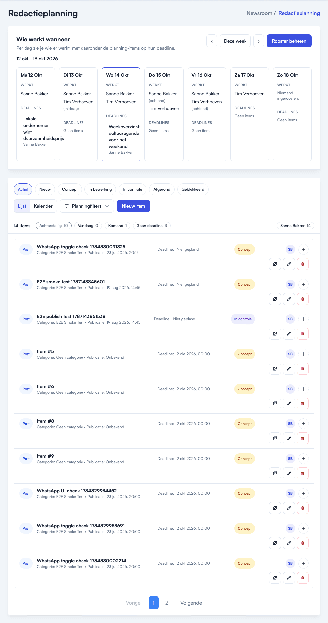Toggle the Concept filter chip above the list

coord(70,189)
